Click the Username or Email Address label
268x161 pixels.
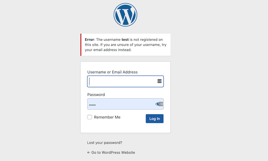(x=113, y=72)
